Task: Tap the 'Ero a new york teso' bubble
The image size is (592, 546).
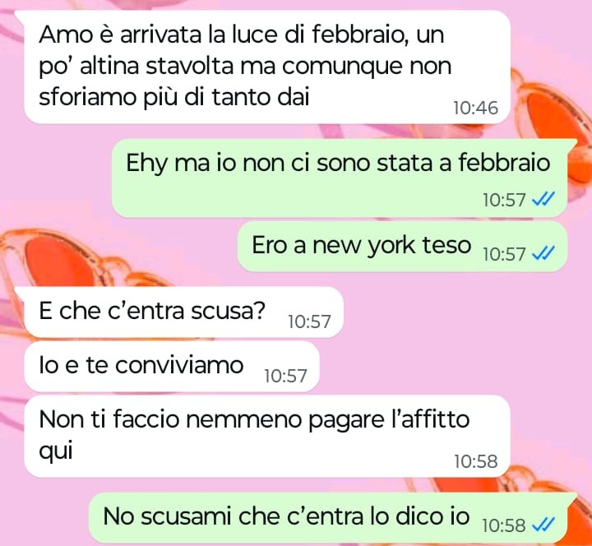Action: pyautogui.click(x=402, y=247)
